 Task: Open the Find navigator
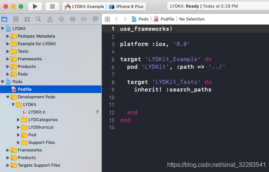pyautogui.click(x=38, y=19)
